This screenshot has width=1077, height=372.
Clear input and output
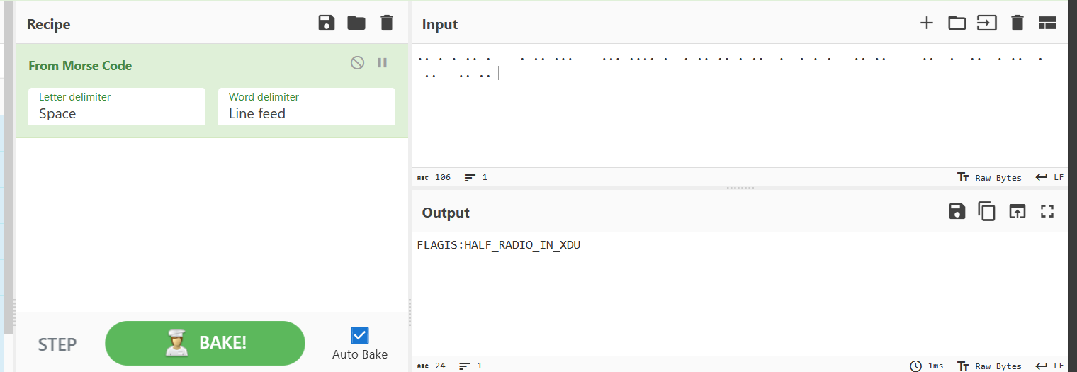[x=1017, y=23]
